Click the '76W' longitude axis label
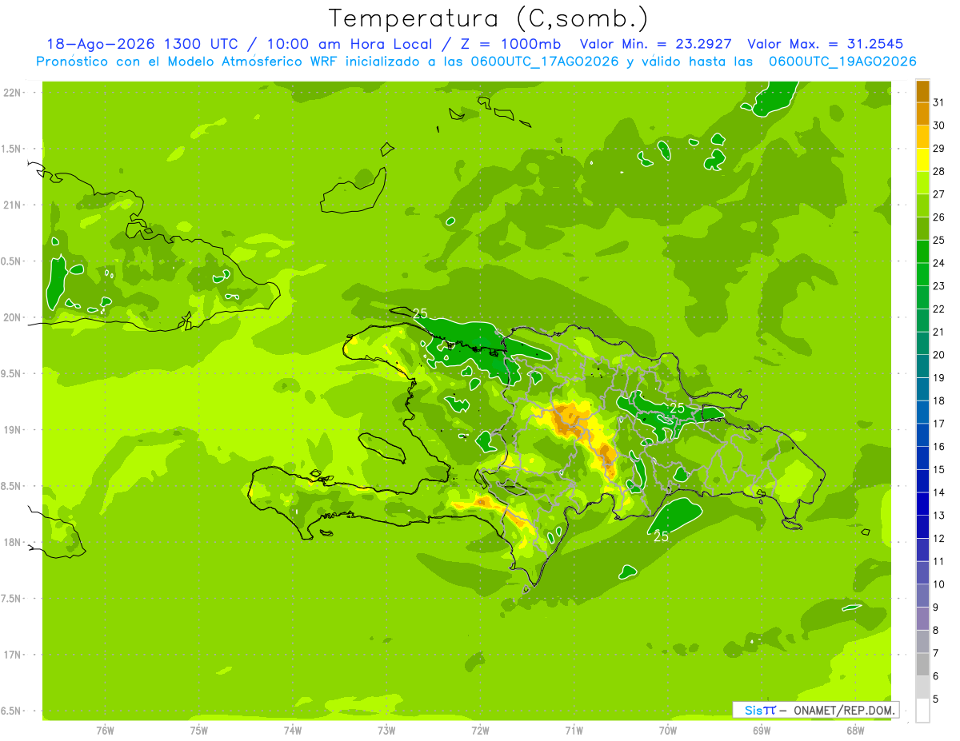Viewport: 960px width, 741px height. pos(105,730)
